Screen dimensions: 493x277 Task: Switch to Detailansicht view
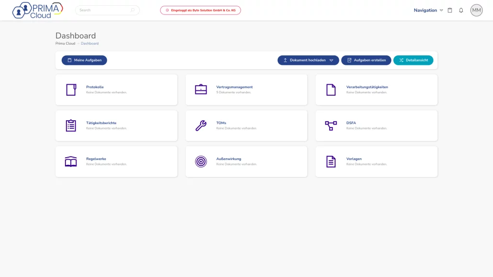[x=413, y=60]
